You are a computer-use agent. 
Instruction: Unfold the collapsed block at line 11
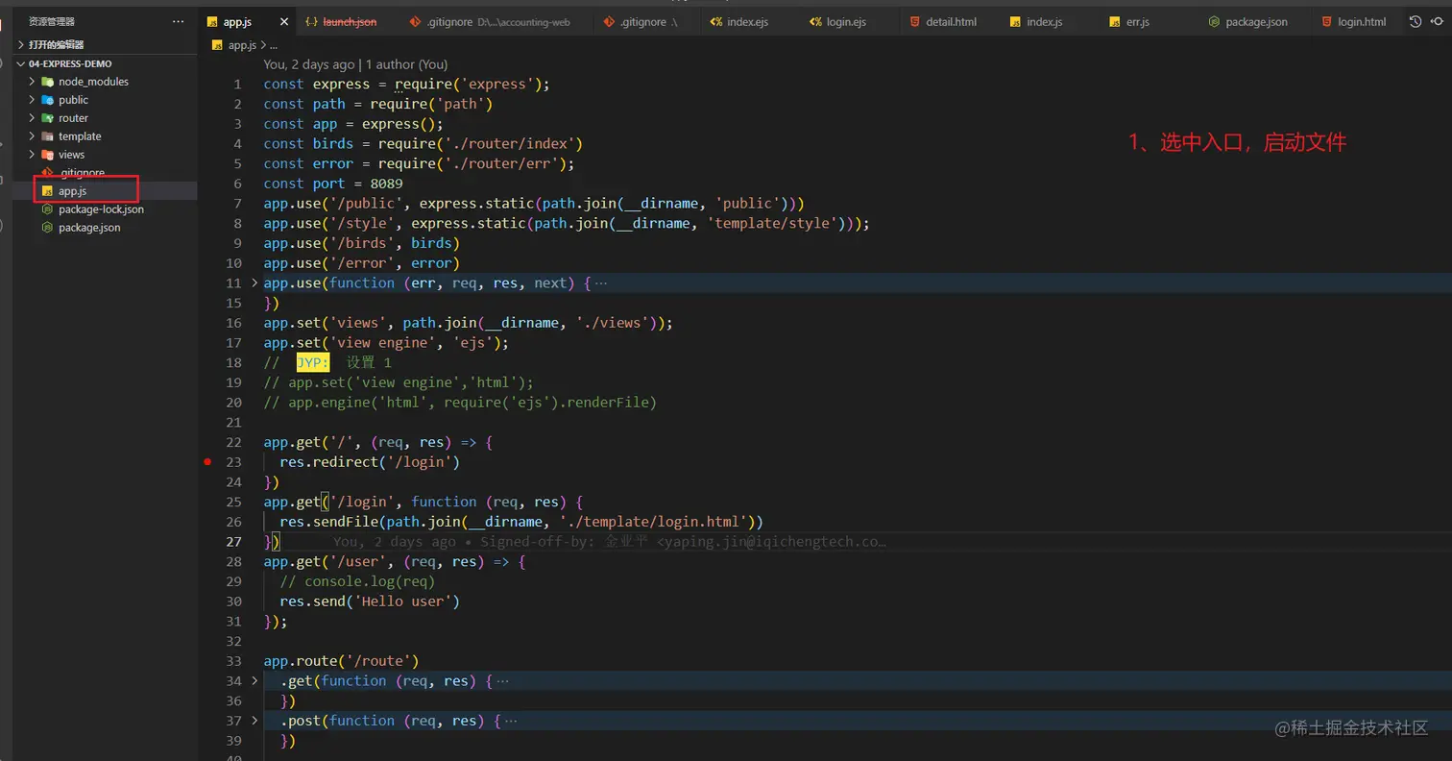[254, 282]
